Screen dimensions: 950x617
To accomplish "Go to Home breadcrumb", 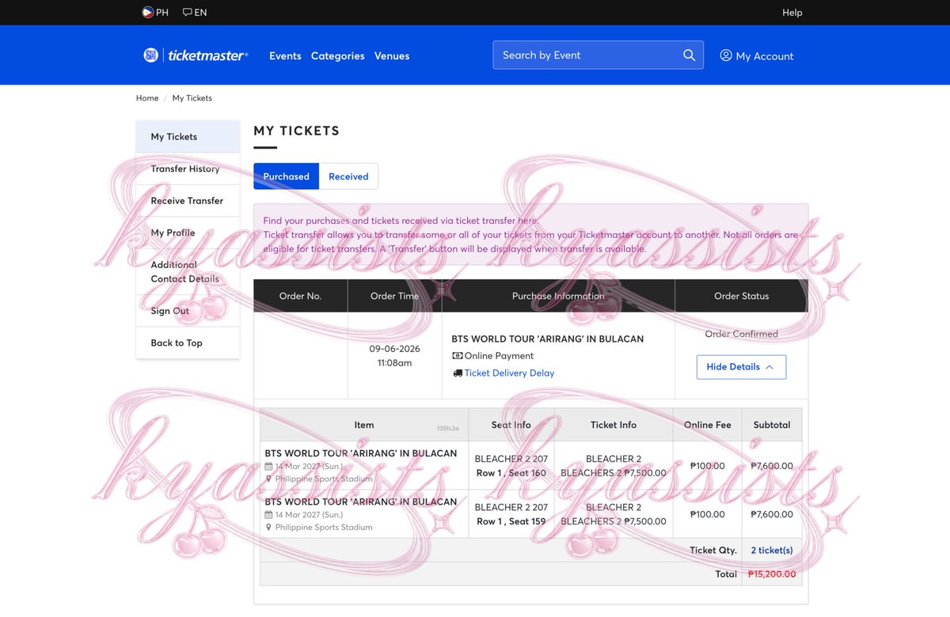I will pos(147,98).
